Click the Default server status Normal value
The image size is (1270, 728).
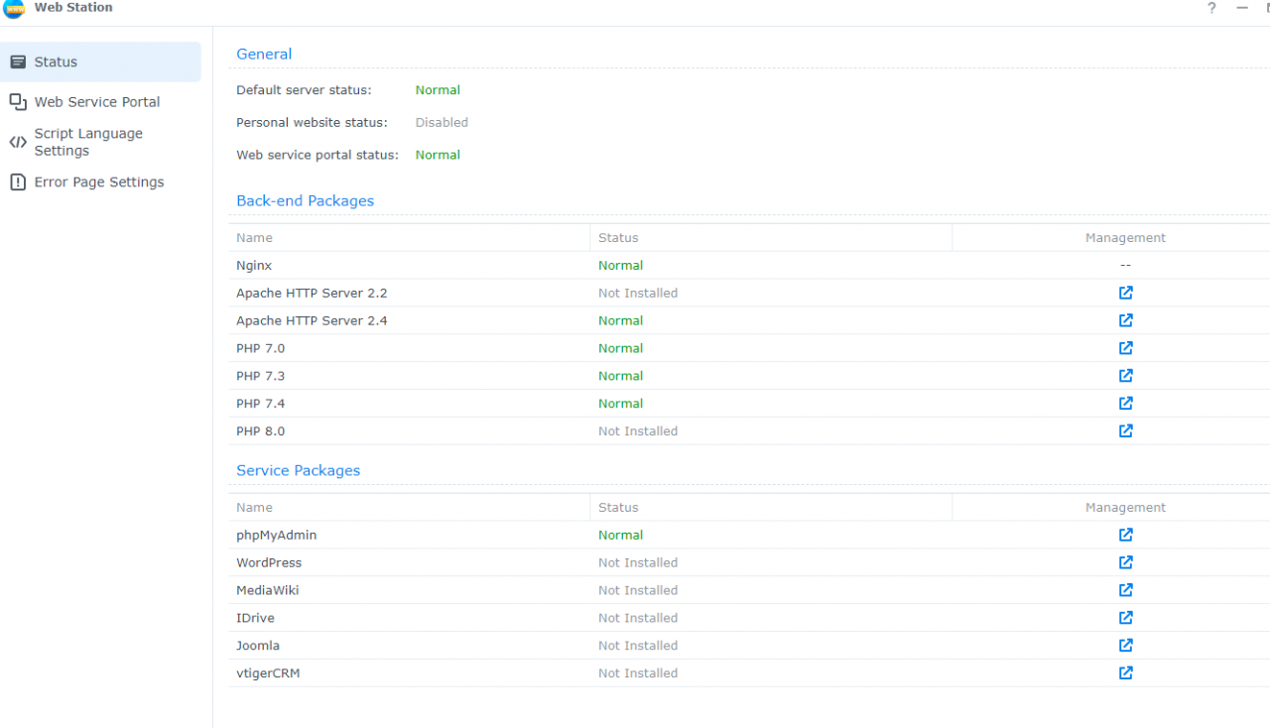tap(438, 90)
